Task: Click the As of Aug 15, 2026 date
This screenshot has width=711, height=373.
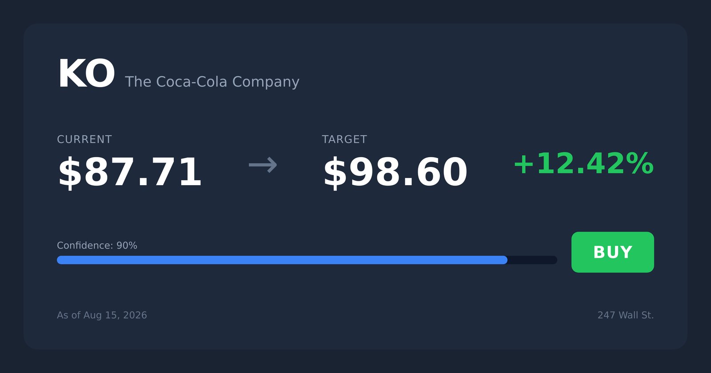Action: (102, 315)
